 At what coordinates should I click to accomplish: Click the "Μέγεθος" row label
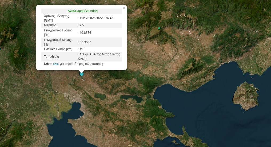(50, 25)
